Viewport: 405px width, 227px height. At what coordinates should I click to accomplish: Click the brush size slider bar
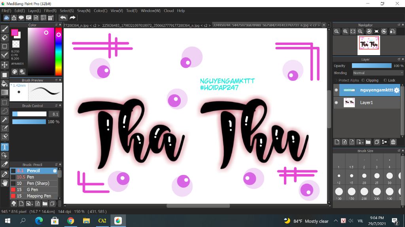tap(29, 114)
